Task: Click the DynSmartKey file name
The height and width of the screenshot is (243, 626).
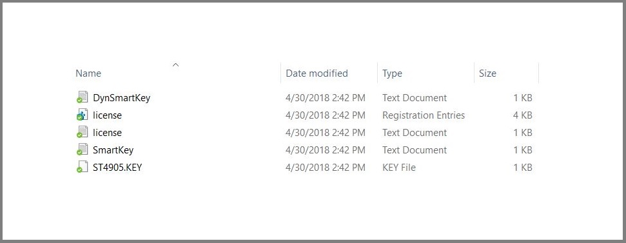Action: click(x=121, y=98)
